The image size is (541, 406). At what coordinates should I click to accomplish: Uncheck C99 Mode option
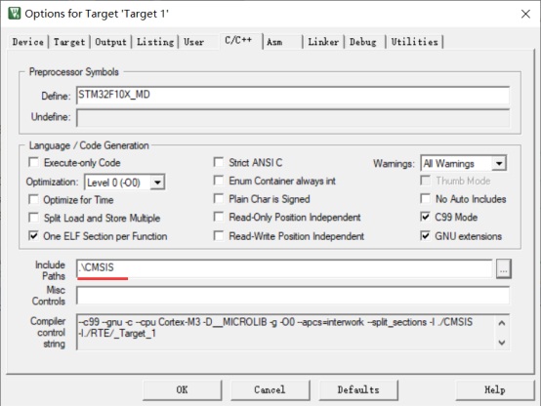point(426,217)
